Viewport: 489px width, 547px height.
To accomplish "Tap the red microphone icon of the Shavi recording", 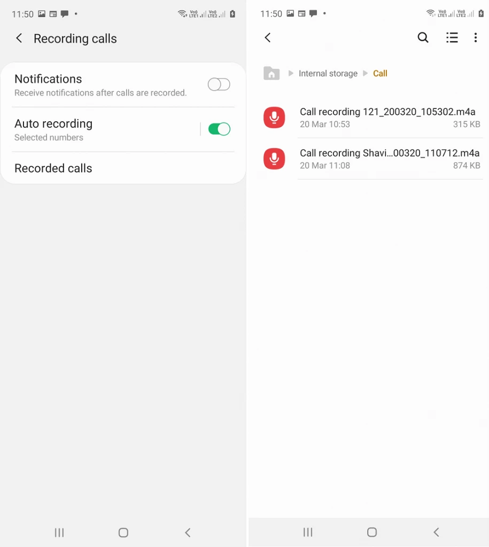I will (x=274, y=159).
